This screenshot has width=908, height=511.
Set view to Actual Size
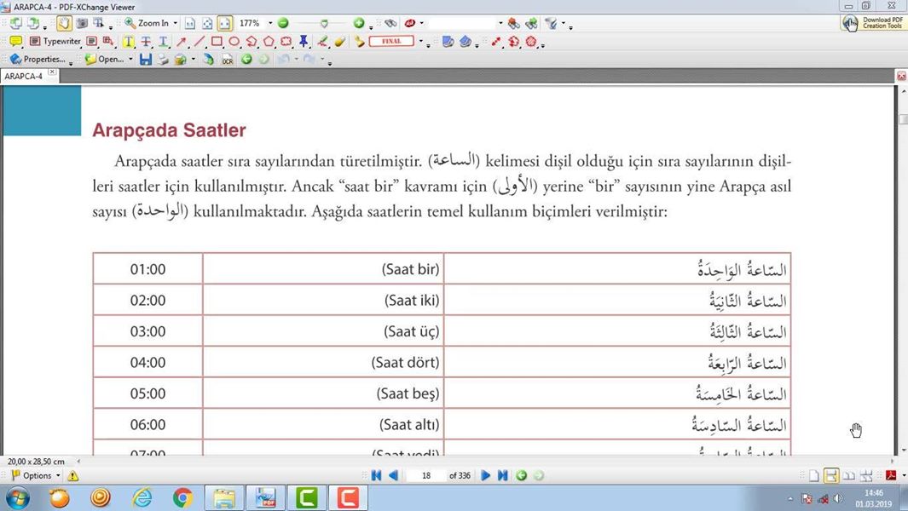pyautogui.click(x=190, y=23)
